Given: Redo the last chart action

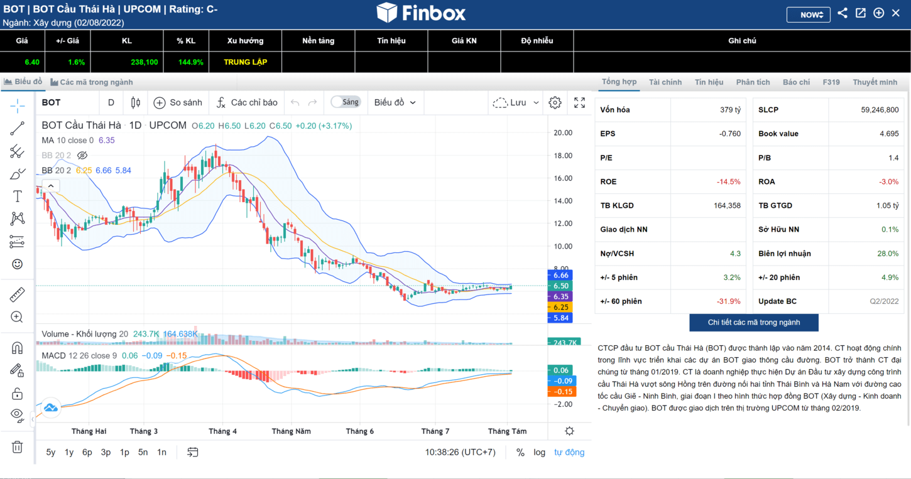Looking at the screenshot, I should click(312, 102).
